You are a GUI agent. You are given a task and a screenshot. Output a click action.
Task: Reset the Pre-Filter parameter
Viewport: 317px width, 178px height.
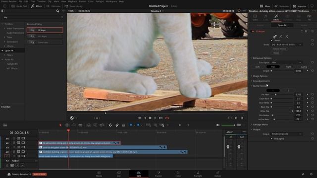coord(313,94)
